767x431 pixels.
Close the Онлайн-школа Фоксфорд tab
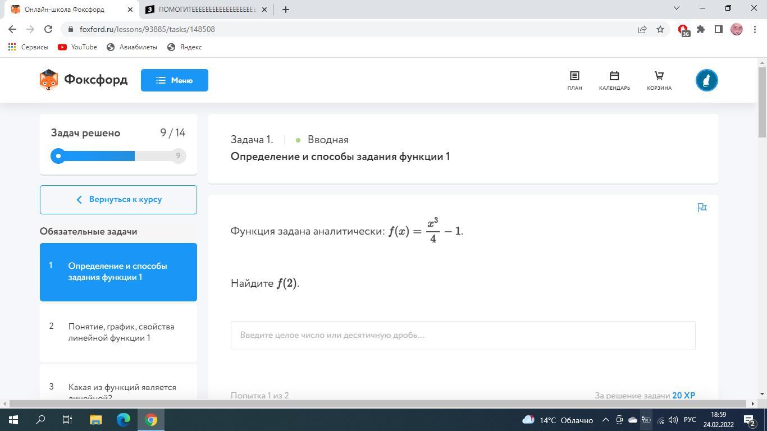(x=130, y=10)
